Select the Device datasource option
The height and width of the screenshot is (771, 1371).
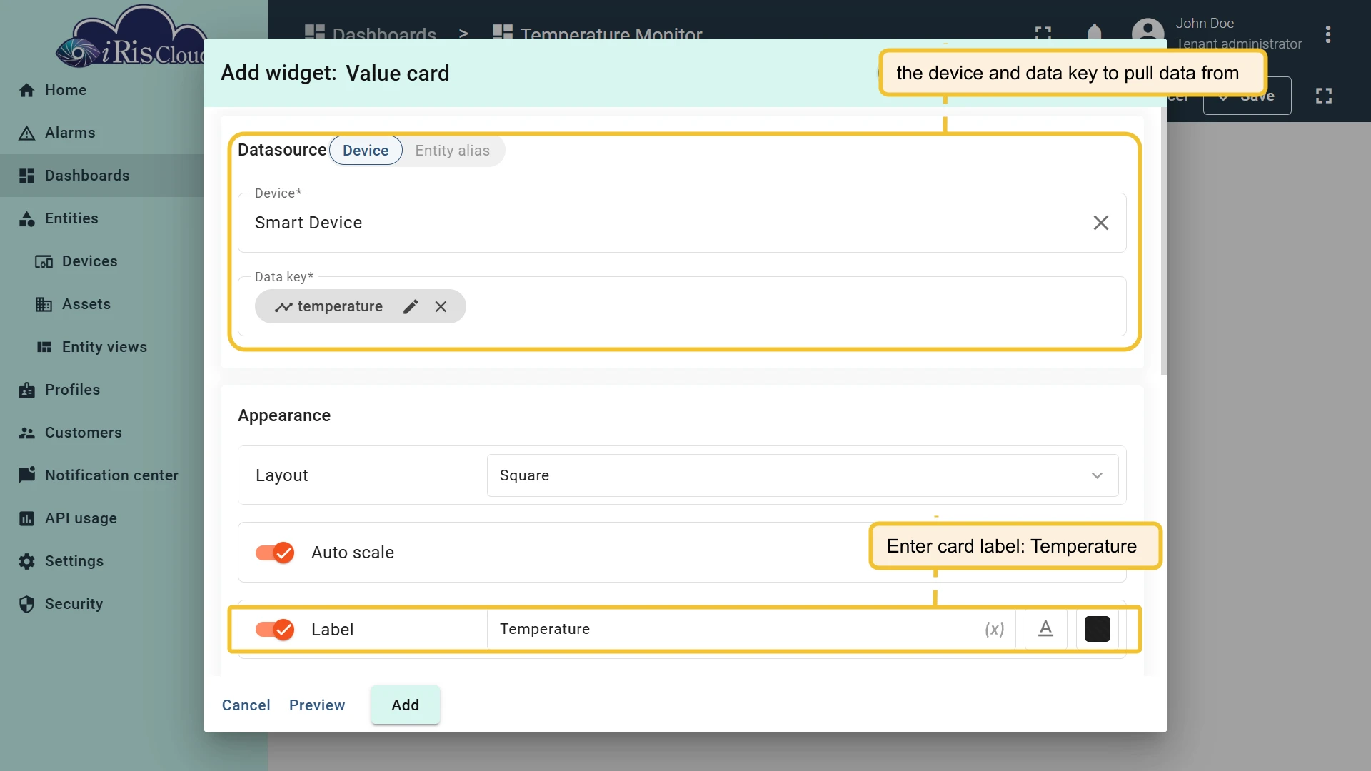coord(366,151)
